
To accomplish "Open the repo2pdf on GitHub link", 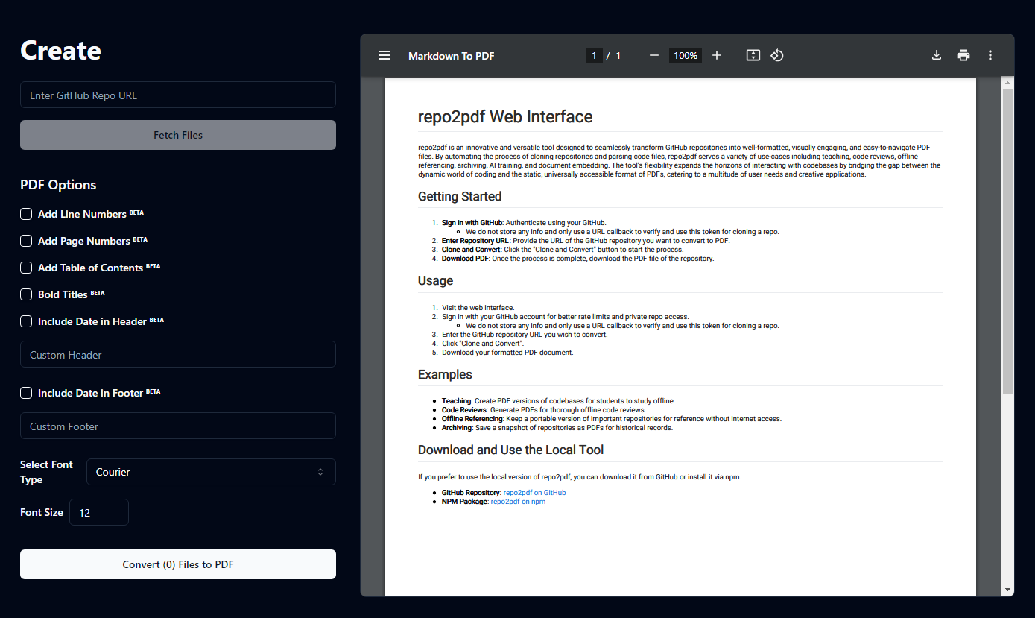I will (x=534, y=493).
